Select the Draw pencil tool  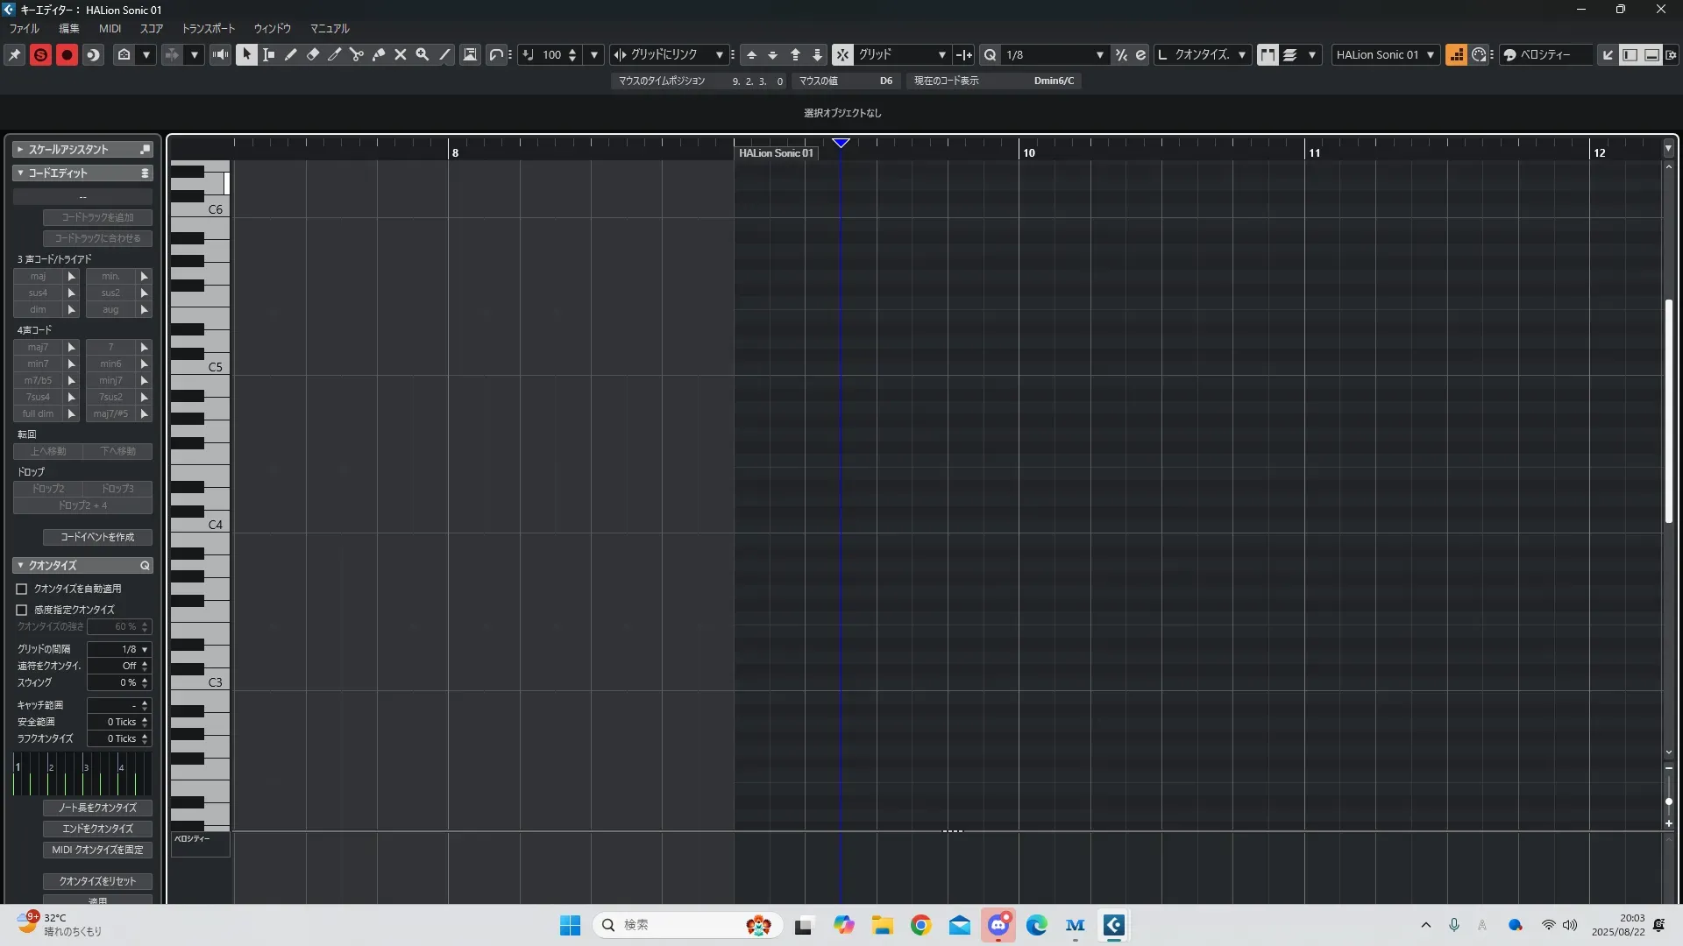pyautogui.click(x=291, y=54)
